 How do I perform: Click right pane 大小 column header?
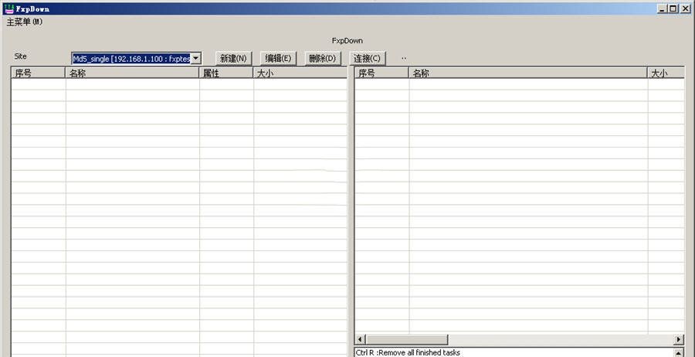click(x=666, y=73)
